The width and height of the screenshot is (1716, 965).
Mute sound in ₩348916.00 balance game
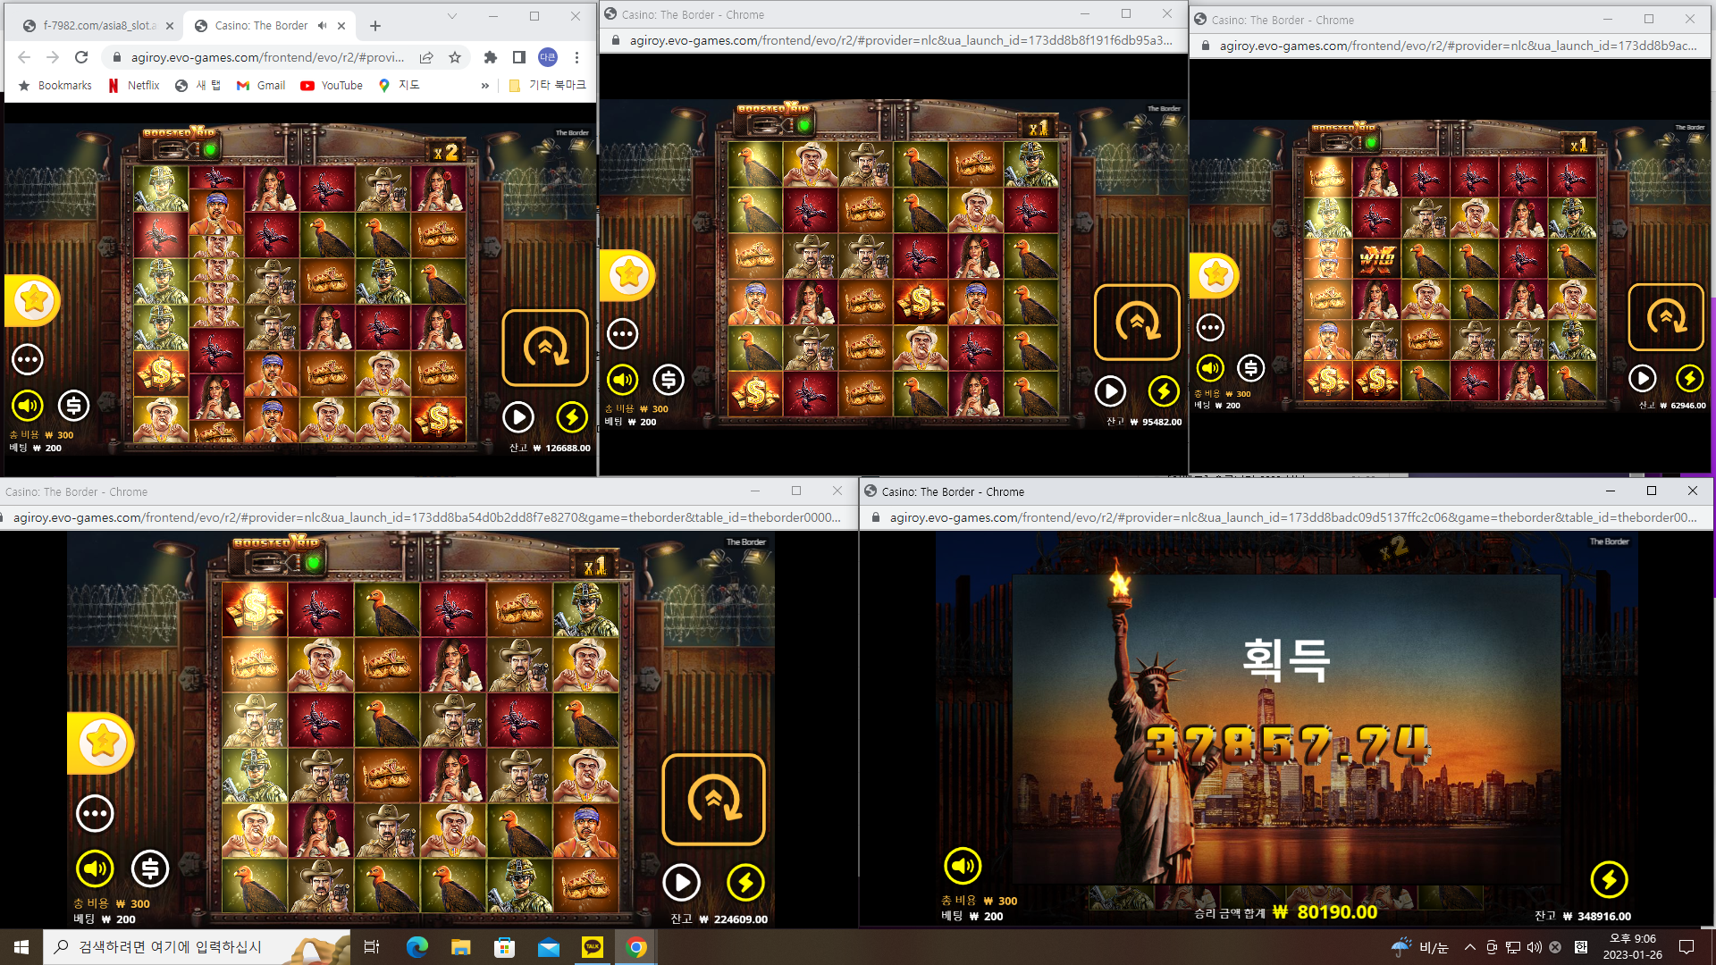[963, 865]
